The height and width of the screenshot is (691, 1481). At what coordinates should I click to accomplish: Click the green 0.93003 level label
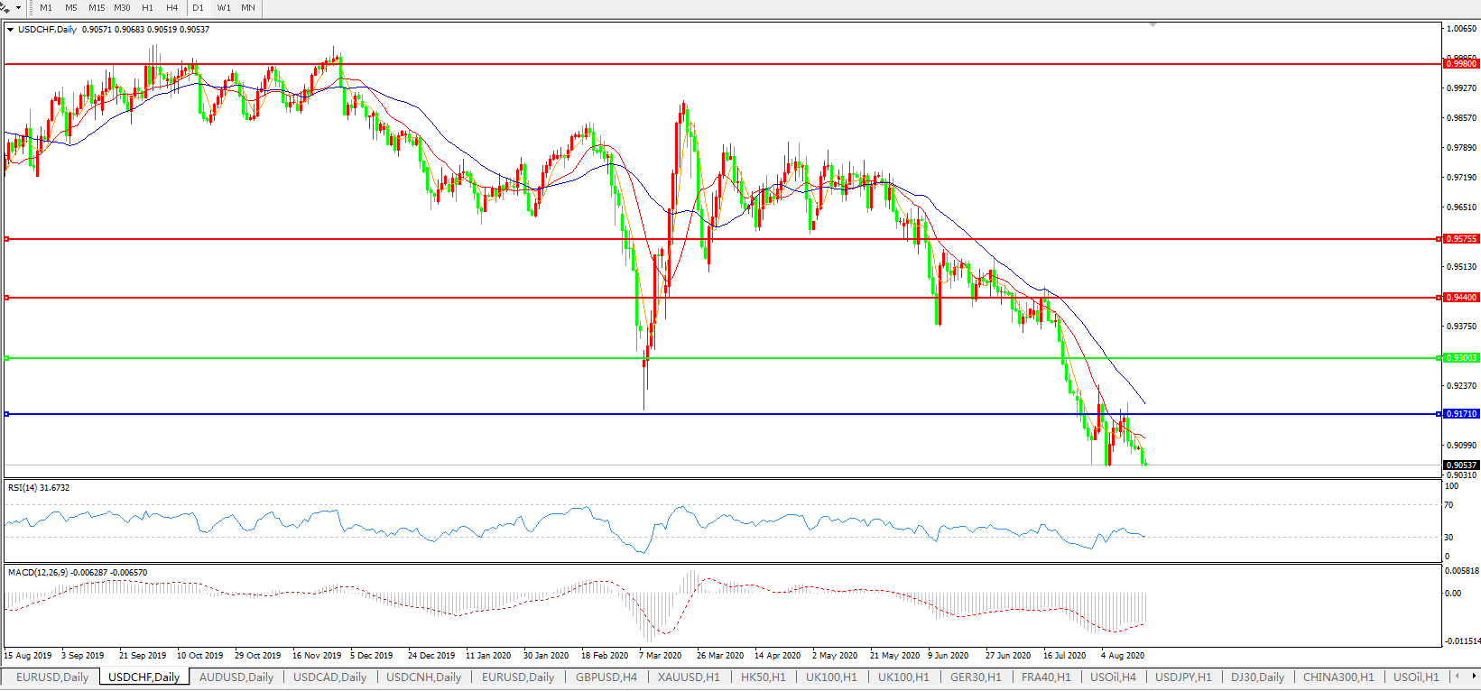pos(1461,358)
